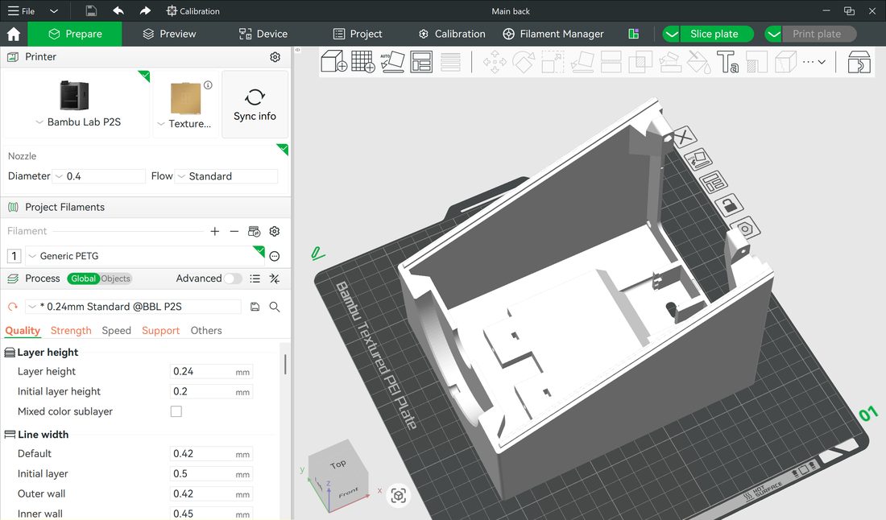Image resolution: width=886 pixels, height=520 pixels.
Task: Click the Undo arrow icon
Action: pos(118,10)
